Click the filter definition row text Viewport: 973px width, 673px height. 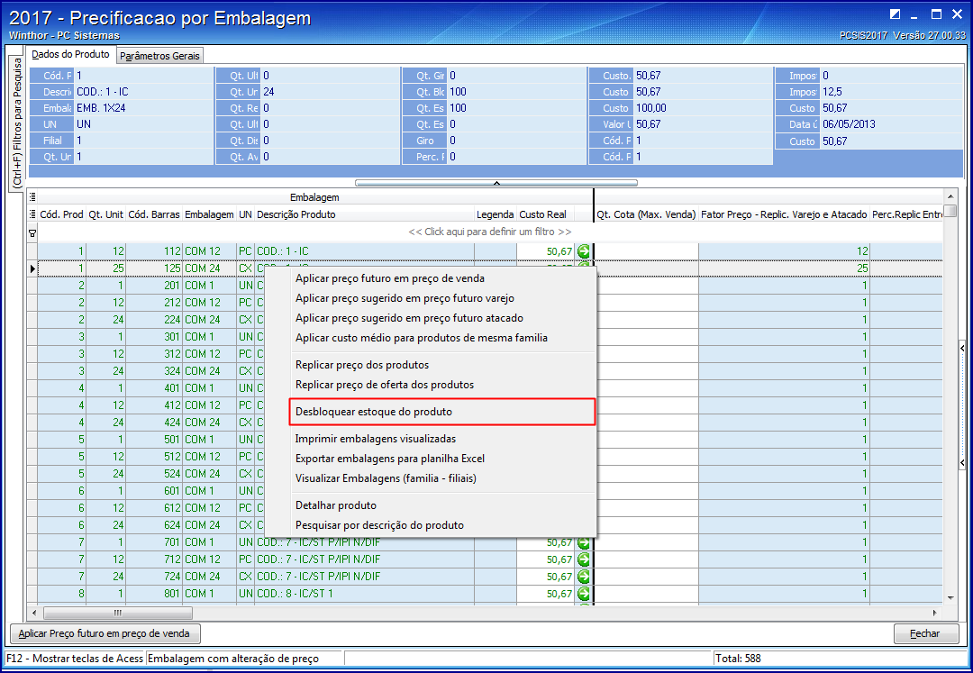[x=489, y=232]
